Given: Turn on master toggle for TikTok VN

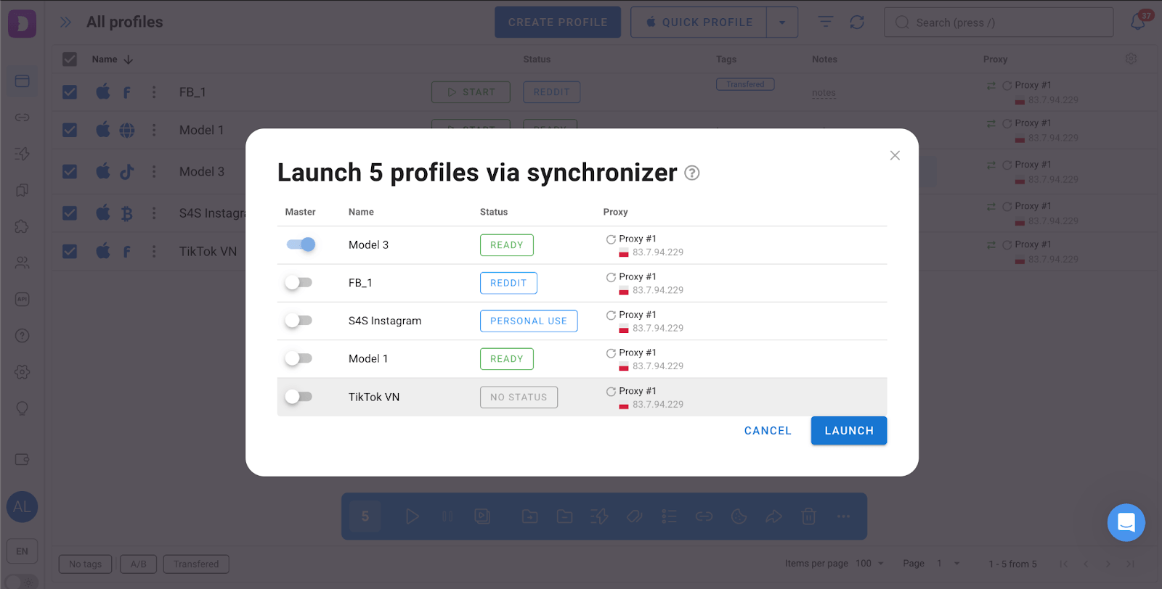Looking at the screenshot, I should click(x=298, y=397).
